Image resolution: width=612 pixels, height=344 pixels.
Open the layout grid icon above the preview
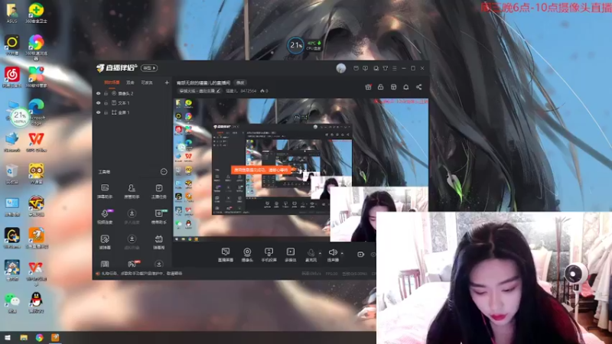[393, 87]
